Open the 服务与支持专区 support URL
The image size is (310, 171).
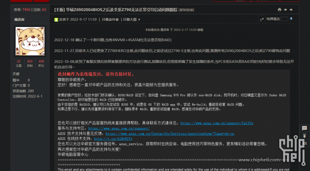pos(119,128)
